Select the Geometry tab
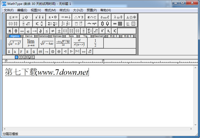 click(x=99, y=36)
